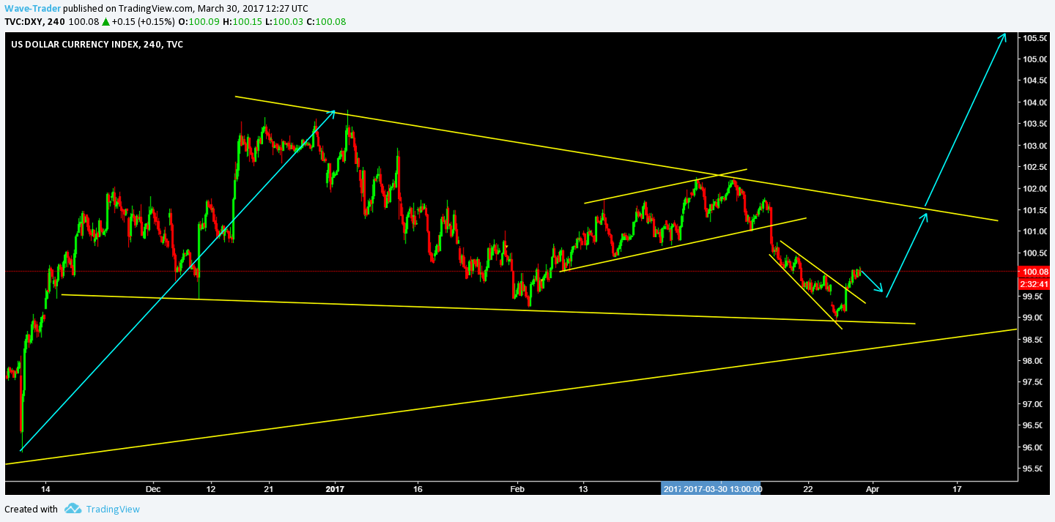
Task: Click the 22 date label on time axis
Action: click(x=807, y=489)
